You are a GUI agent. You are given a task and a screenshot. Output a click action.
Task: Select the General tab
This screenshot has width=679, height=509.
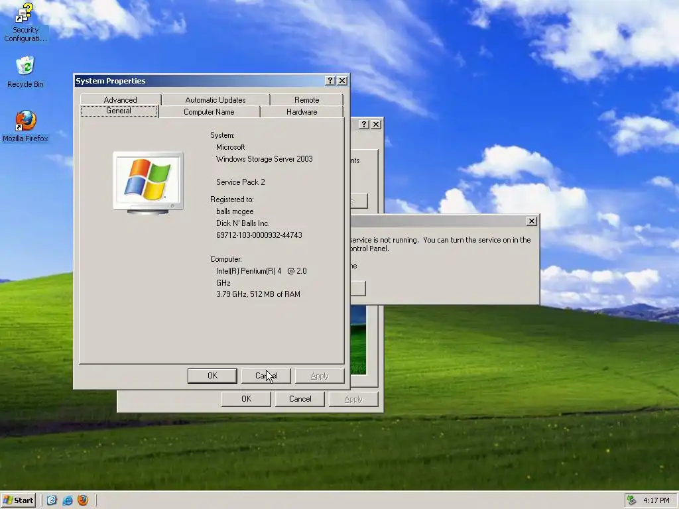point(119,111)
